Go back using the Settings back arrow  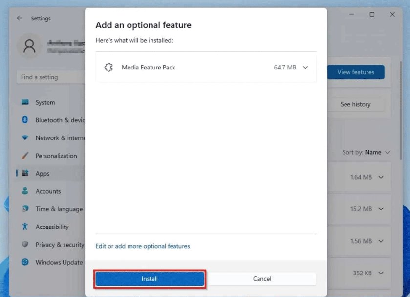coord(20,18)
